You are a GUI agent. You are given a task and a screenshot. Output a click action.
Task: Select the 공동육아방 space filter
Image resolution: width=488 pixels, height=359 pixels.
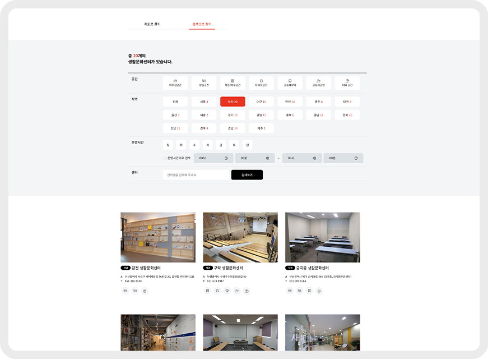click(318, 83)
